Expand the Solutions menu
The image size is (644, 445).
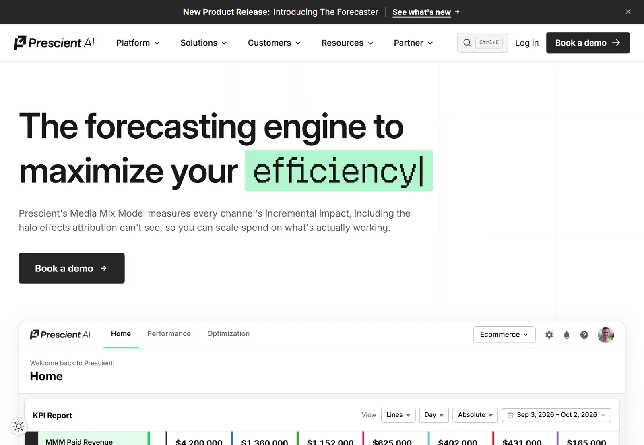[x=204, y=43]
